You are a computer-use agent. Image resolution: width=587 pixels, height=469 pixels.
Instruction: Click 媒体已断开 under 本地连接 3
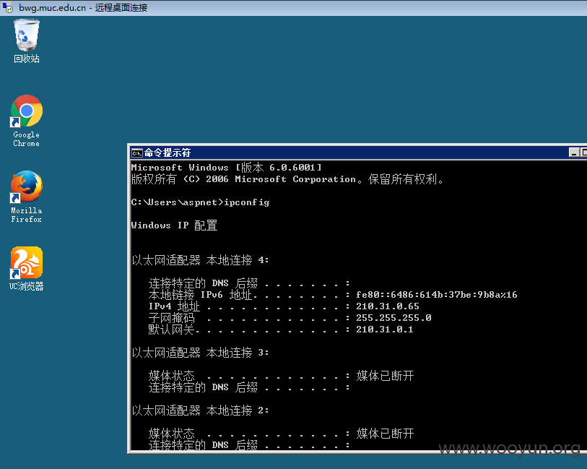pos(385,376)
